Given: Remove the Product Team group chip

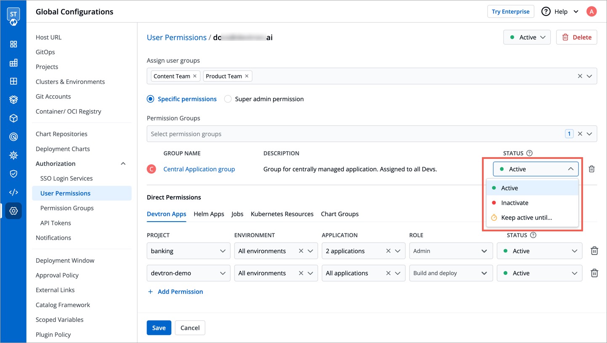Looking at the screenshot, I should point(247,76).
